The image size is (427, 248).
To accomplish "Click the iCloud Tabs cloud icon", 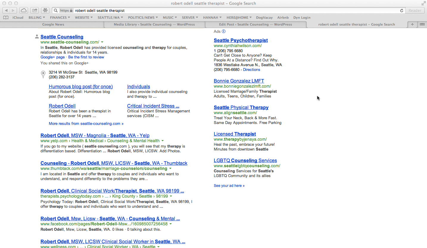I will click(24, 10).
